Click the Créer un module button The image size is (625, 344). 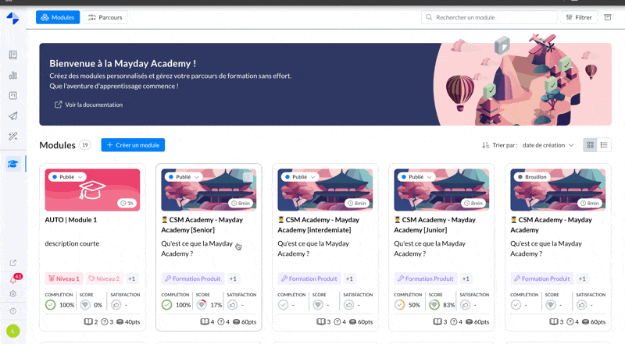pos(133,145)
